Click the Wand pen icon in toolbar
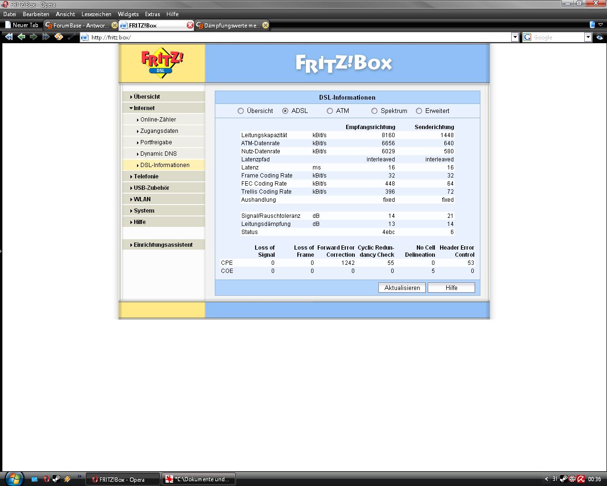607x486 pixels. point(71,37)
